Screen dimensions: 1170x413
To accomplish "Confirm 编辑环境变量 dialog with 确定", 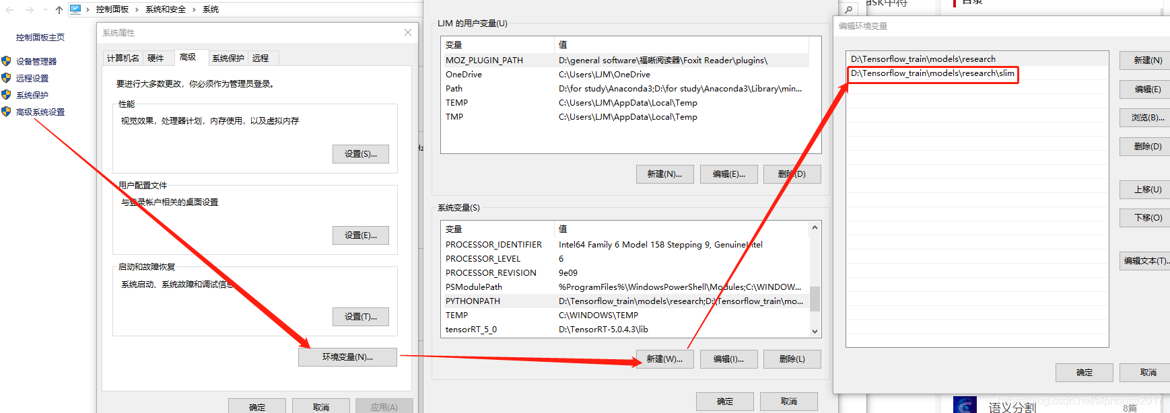I will coord(1085,373).
